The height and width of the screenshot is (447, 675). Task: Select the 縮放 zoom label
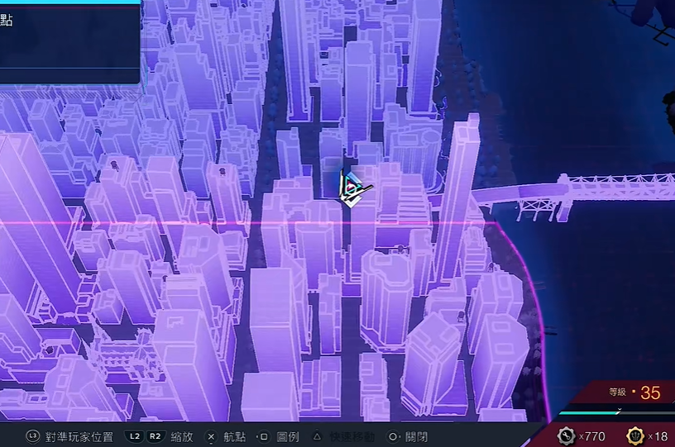(x=182, y=437)
